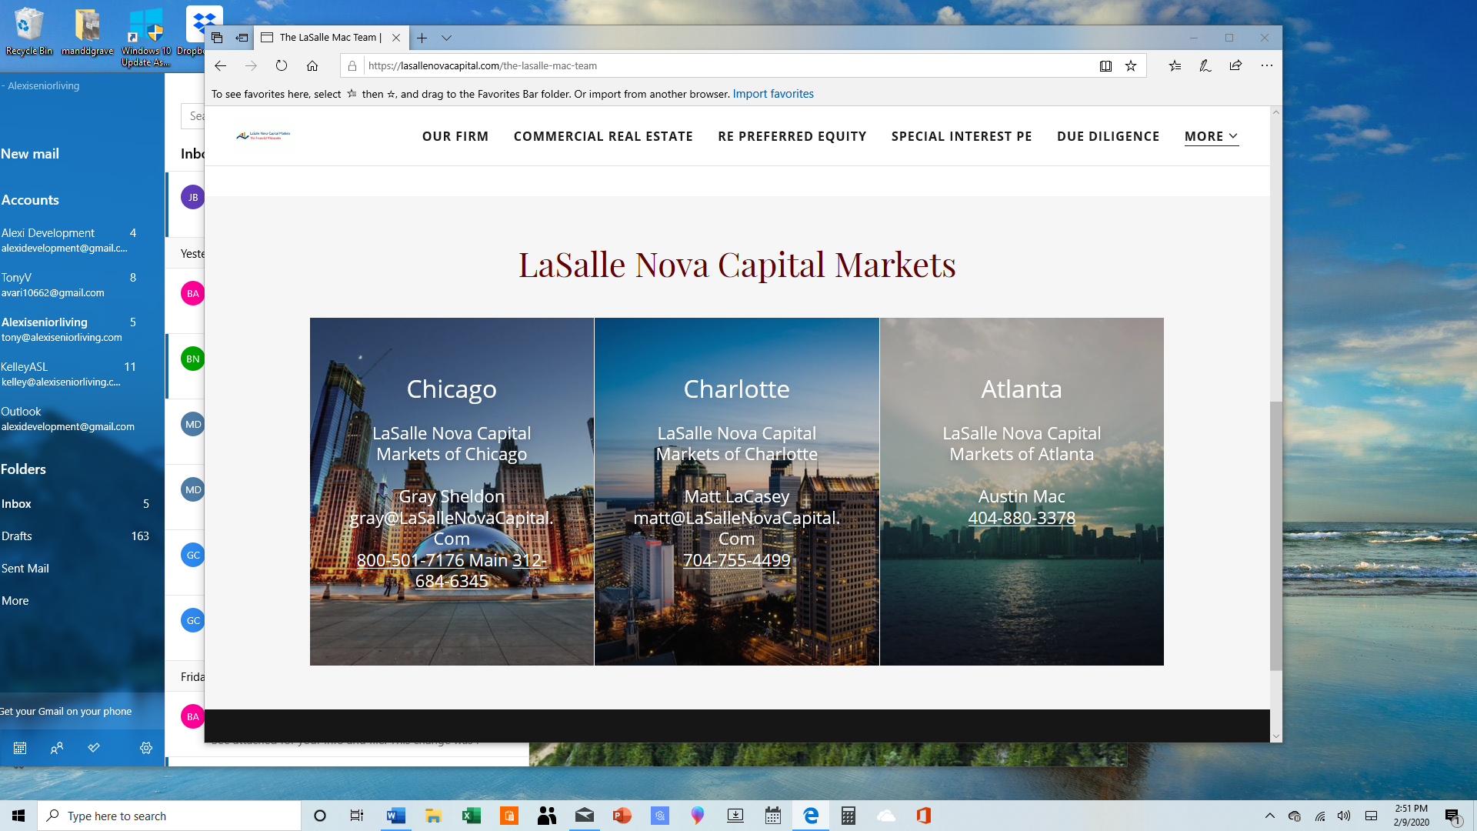Image resolution: width=1477 pixels, height=831 pixels.
Task: Open the Windows Start menu
Action: [18, 816]
